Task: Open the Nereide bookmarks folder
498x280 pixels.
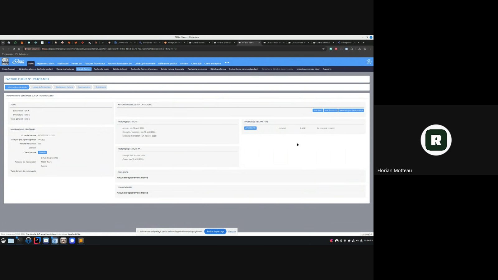Action: coord(7,54)
